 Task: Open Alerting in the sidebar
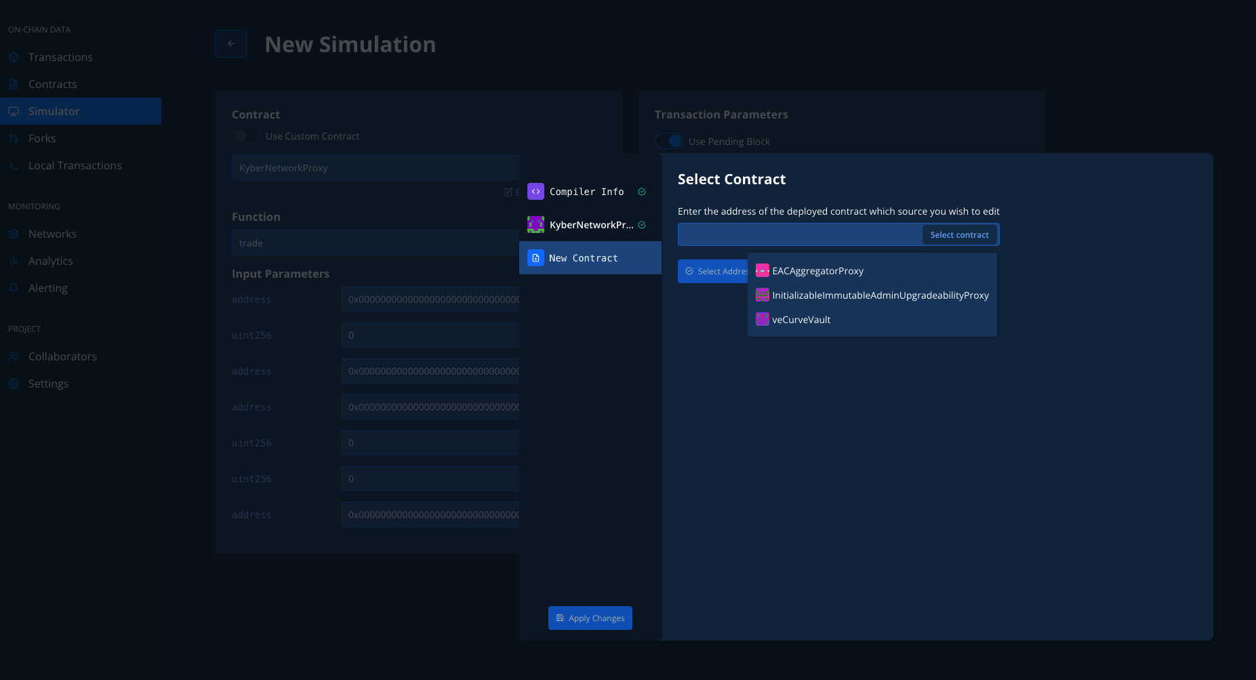pyautogui.click(x=81, y=288)
